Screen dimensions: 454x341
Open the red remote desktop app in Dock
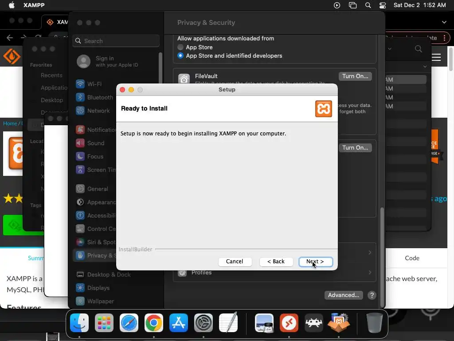289,323
